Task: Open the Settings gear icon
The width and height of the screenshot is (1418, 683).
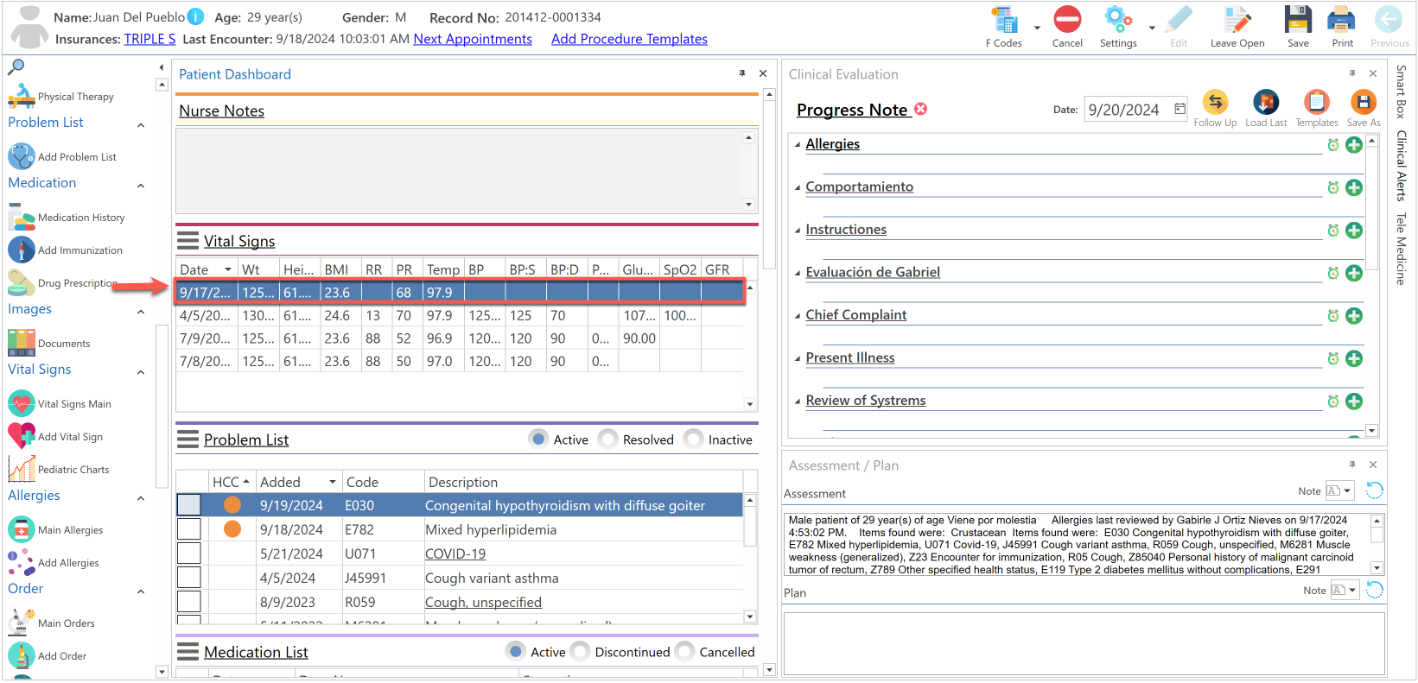Action: click(1117, 20)
